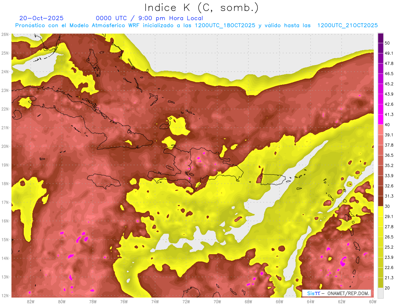Click the 35.2 legend color band
Screen dimensions: 396x306
tap(380, 170)
